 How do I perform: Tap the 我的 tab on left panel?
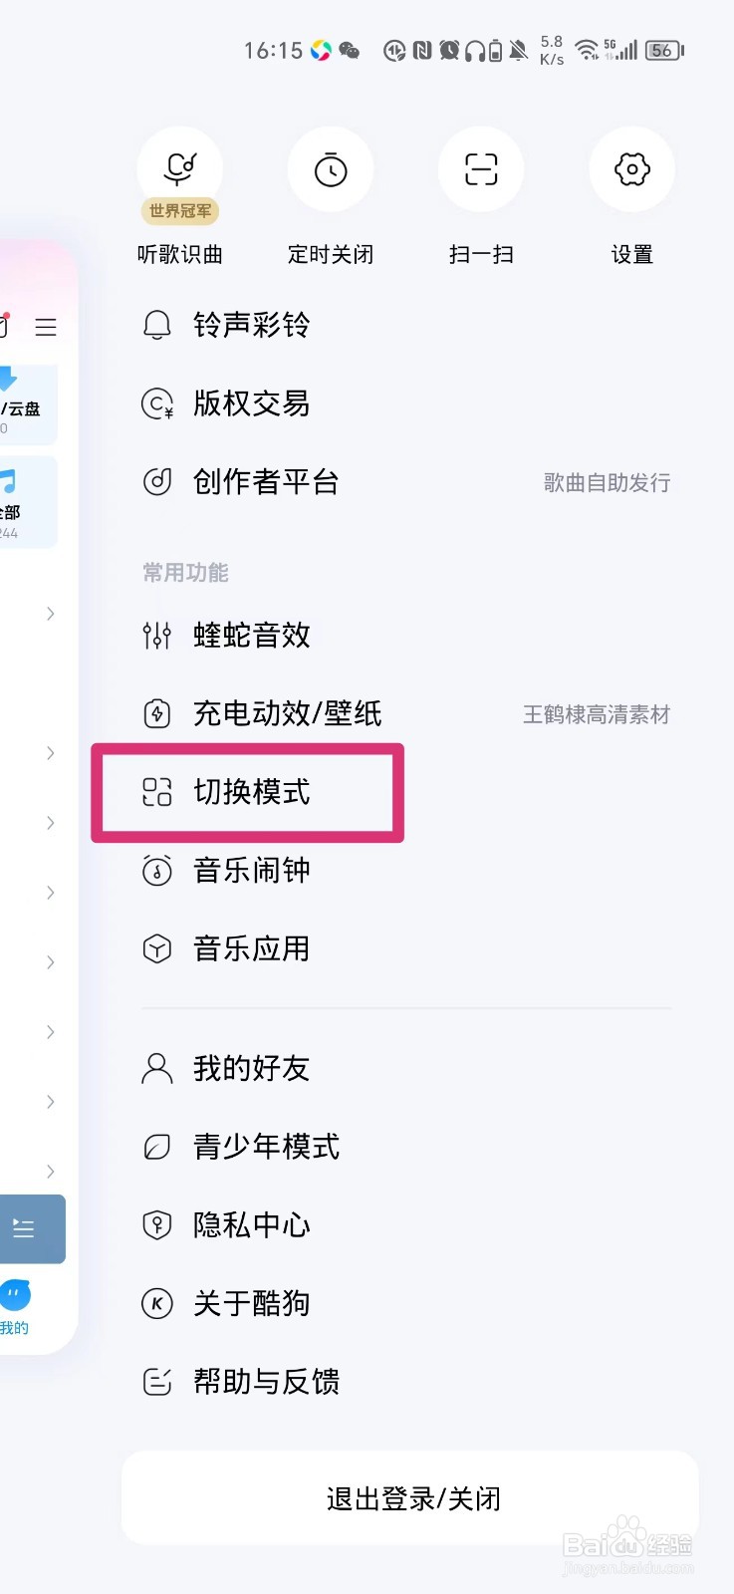click(x=15, y=1307)
